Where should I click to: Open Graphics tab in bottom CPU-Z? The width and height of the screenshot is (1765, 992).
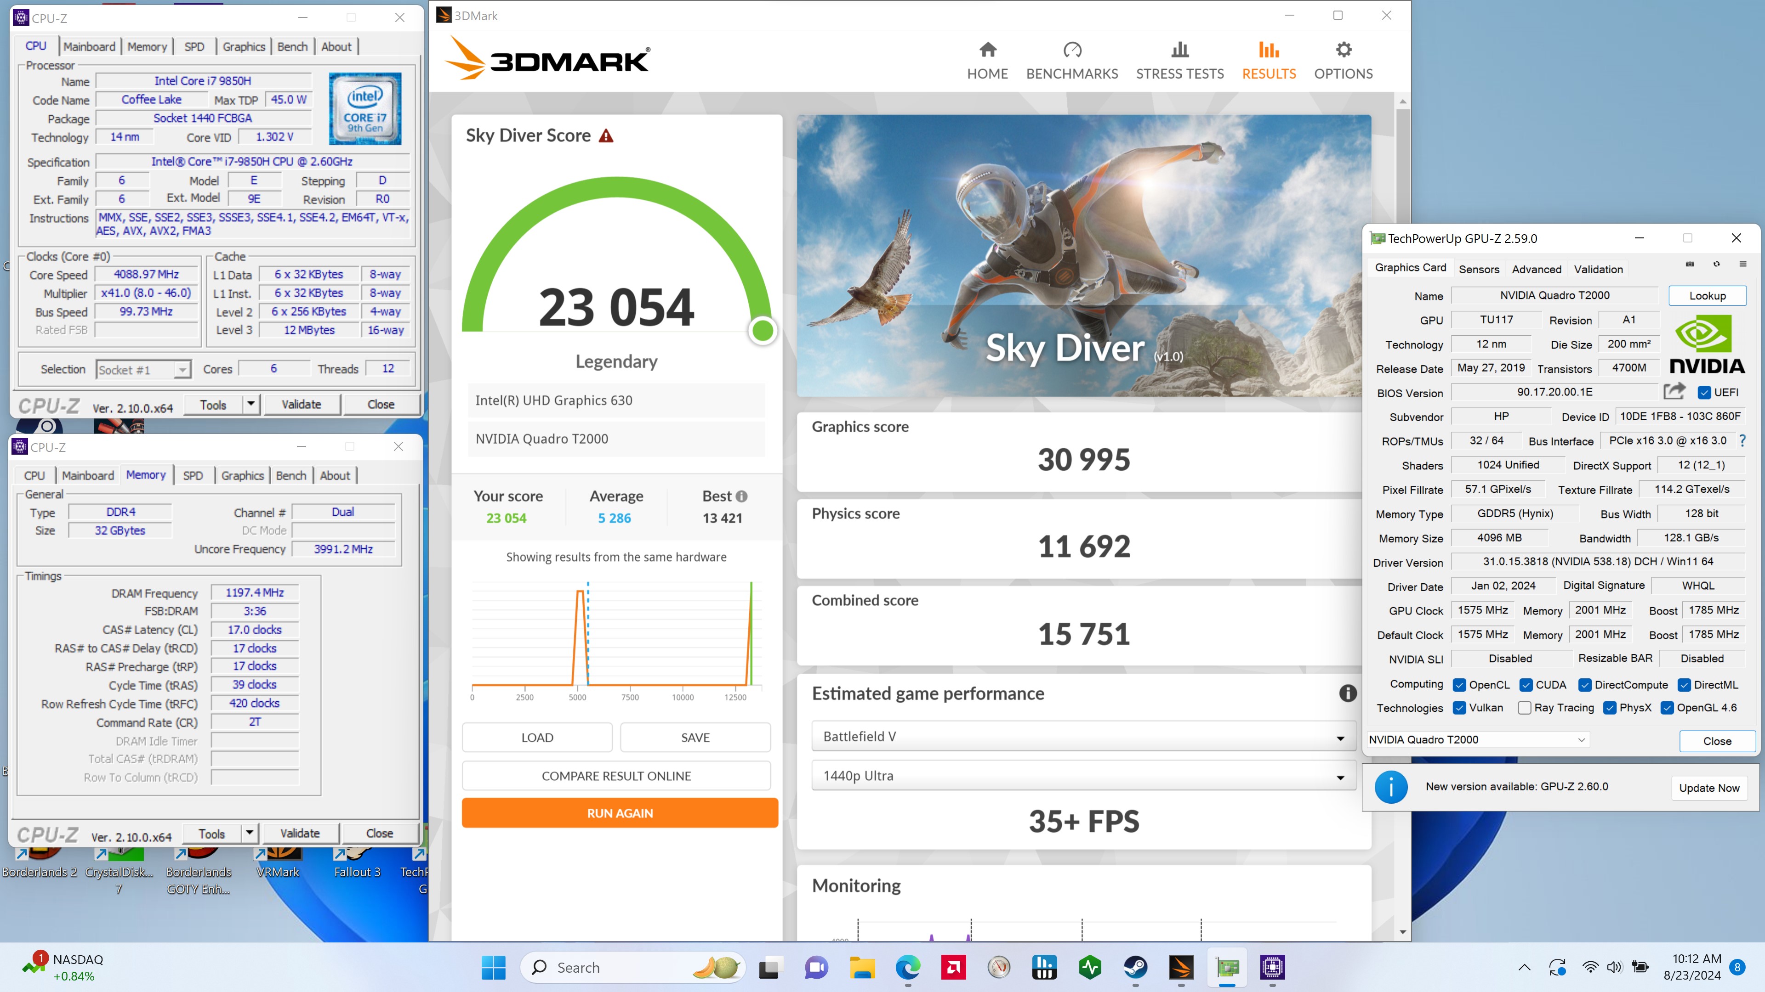coord(243,475)
